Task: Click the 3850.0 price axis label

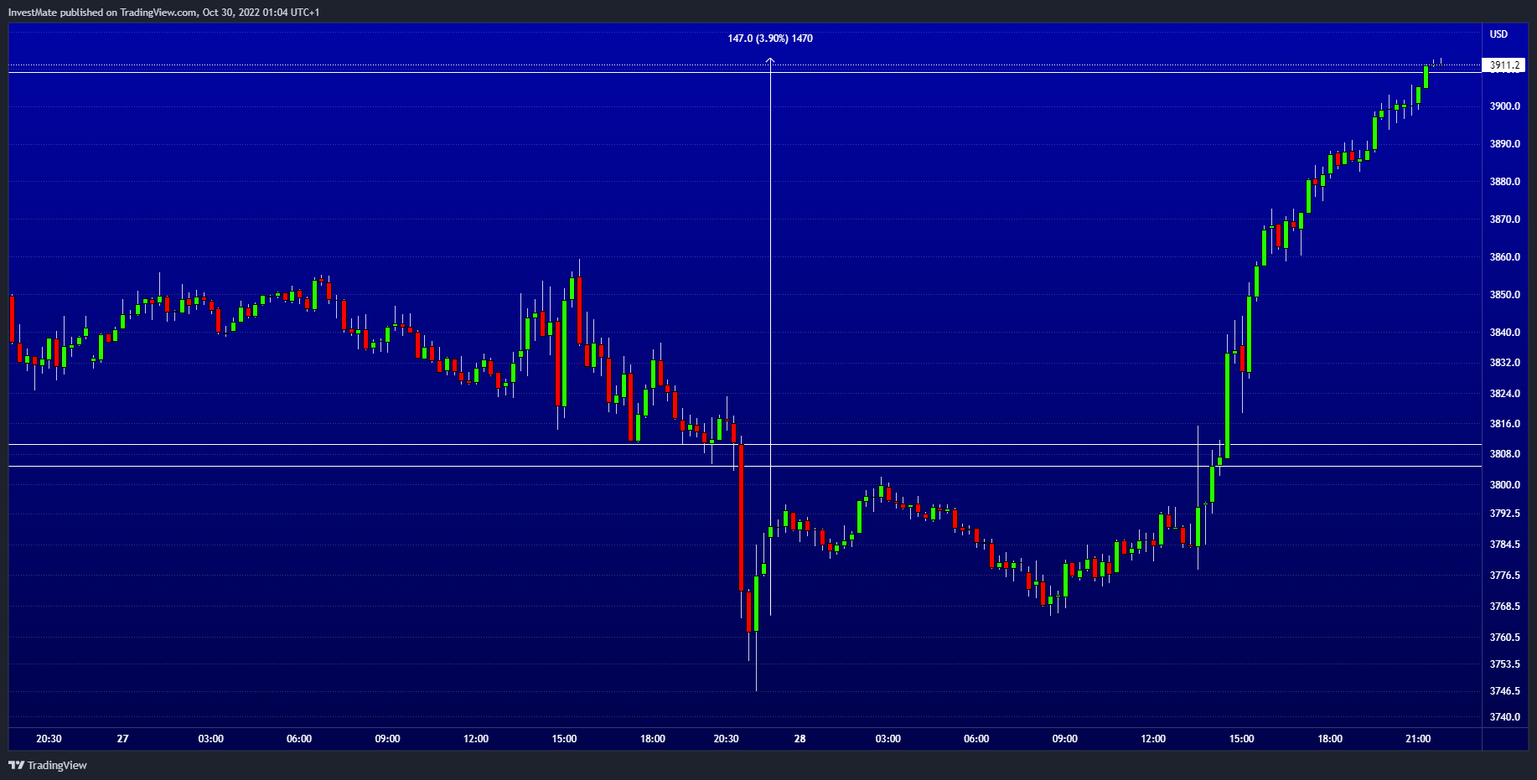Action: tap(1504, 295)
